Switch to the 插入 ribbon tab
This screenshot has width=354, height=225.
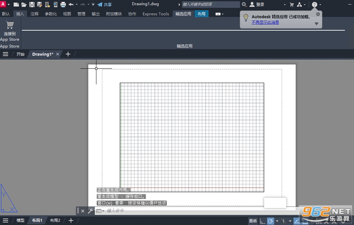[x=20, y=14]
